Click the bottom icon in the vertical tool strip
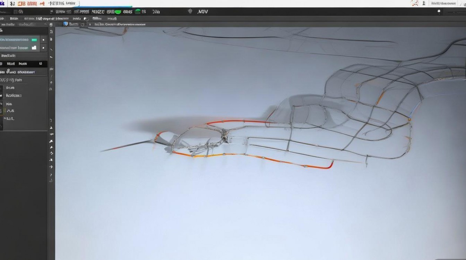Viewport: 466px width, 260px height. [x=51, y=181]
